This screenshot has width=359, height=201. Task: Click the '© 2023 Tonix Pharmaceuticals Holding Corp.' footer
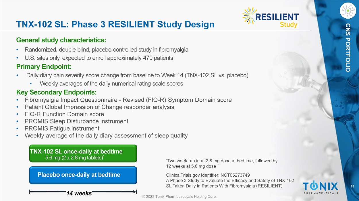pos(179,197)
